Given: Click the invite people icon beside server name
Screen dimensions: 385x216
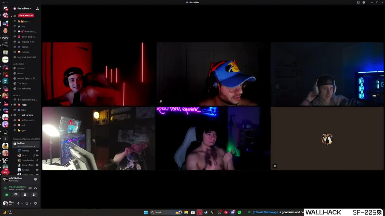Looking at the screenshot, I should [x=37, y=8].
